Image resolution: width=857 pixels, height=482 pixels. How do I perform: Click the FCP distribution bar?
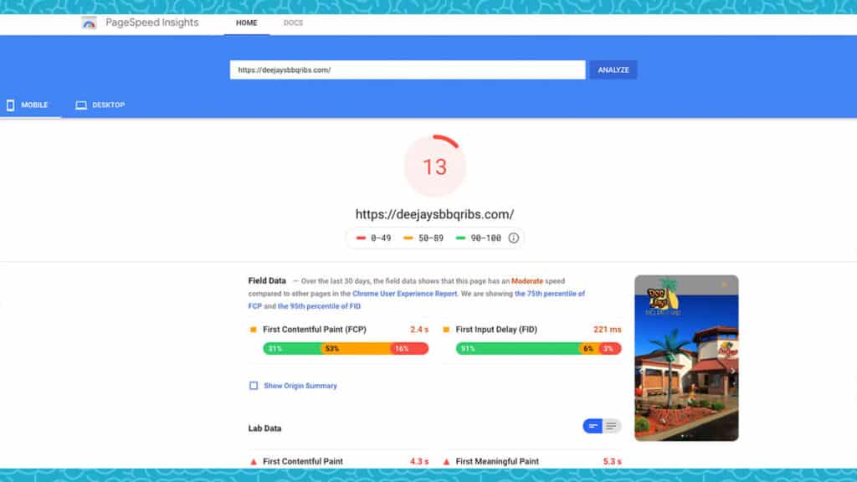[x=346, y=349]
